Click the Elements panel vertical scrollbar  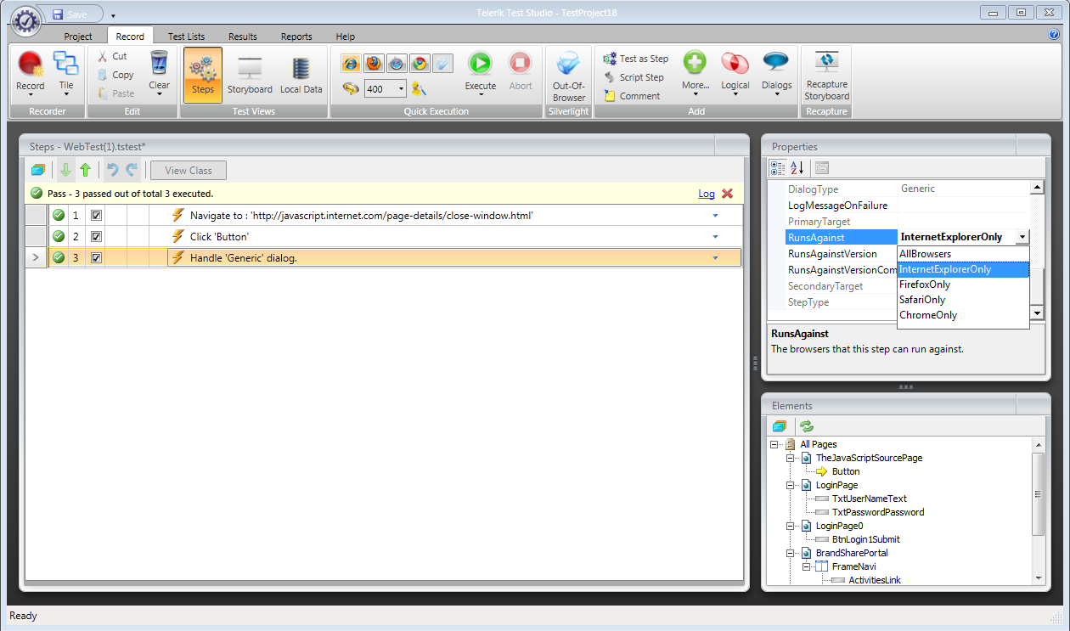(1038, 494)
